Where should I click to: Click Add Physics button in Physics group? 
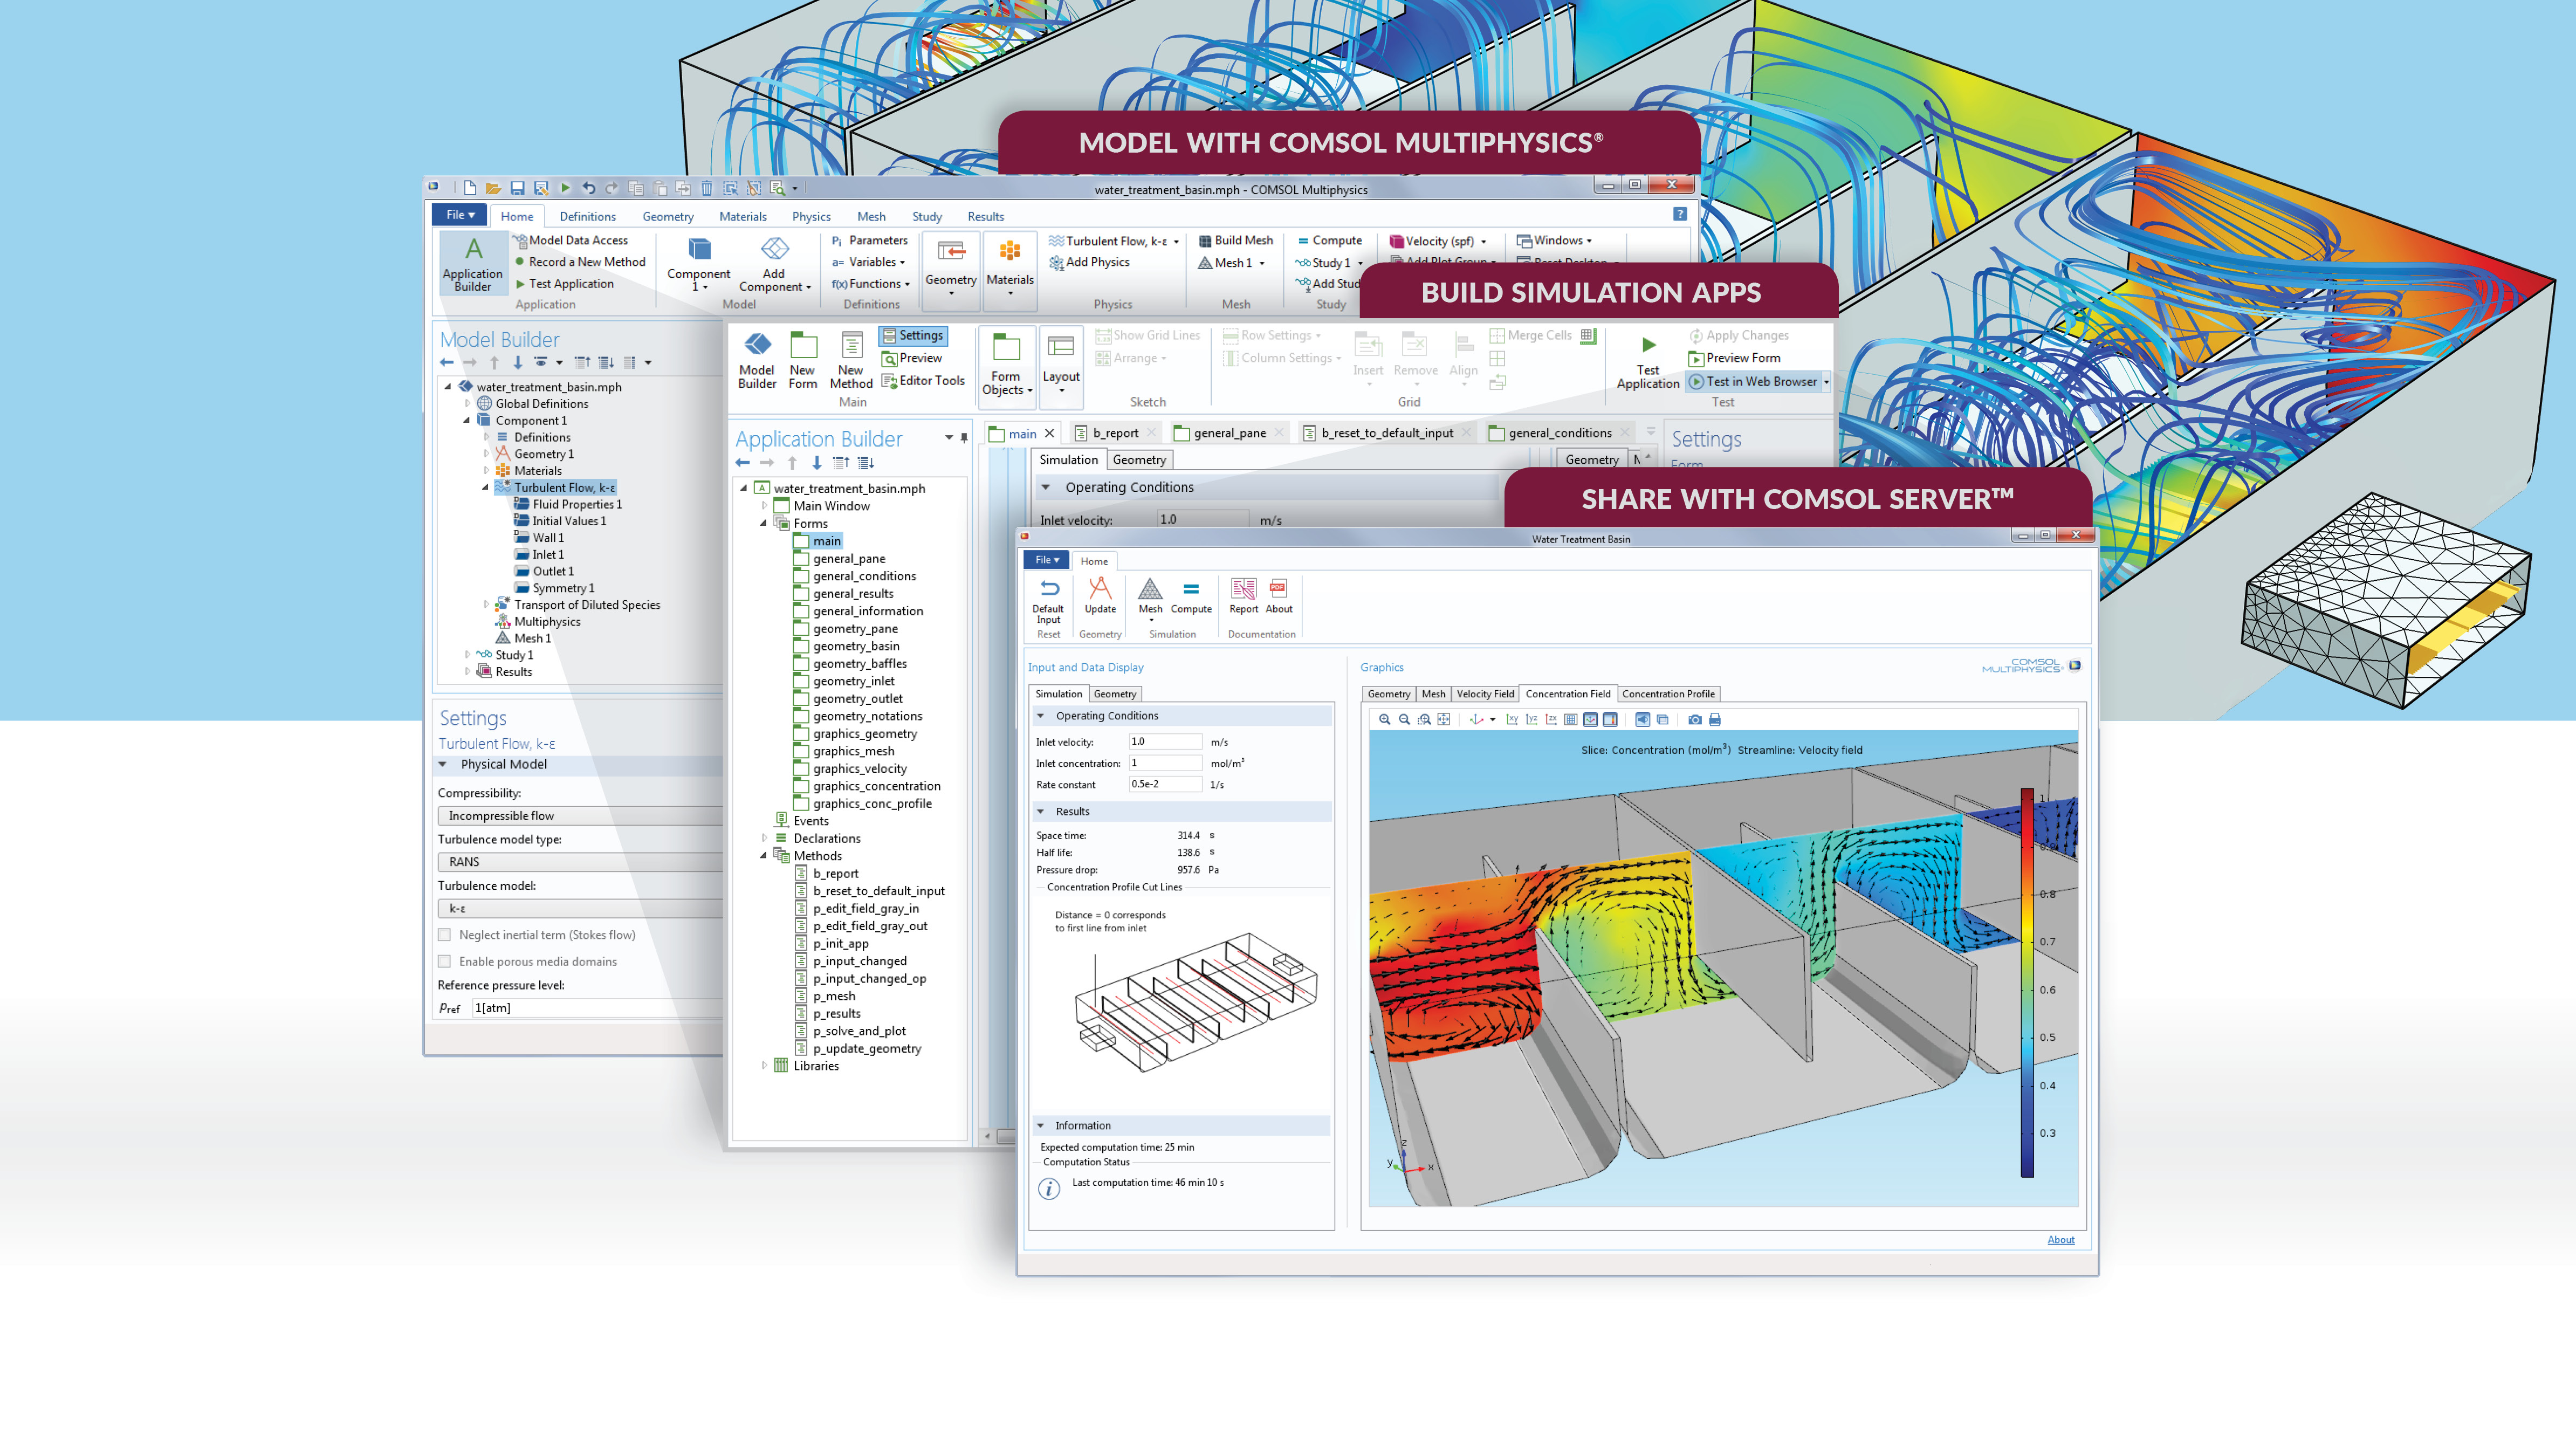click(1089, 263)
